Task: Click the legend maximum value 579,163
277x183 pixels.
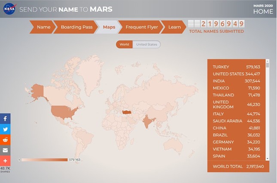Action: [75, 160]
